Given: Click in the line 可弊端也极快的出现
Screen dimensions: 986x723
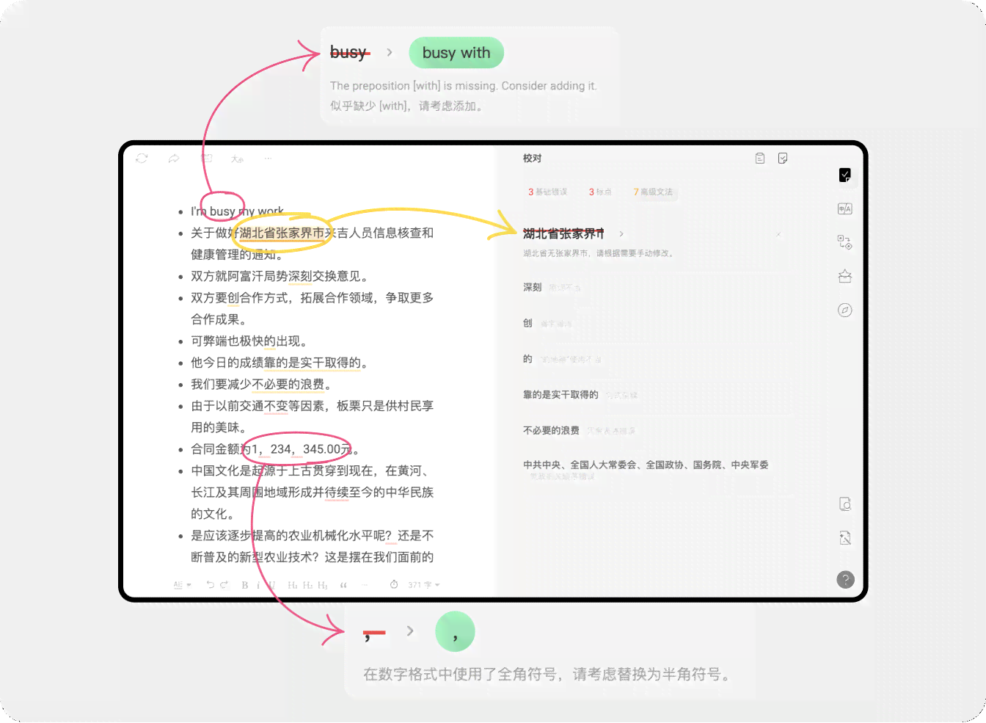Looking at the screenshot, I should (x=249, y=341).
